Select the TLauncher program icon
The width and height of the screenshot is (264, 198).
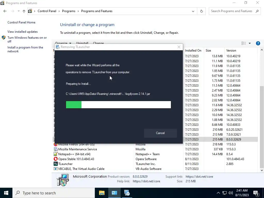pyautogui.click(x=56, y=164)
